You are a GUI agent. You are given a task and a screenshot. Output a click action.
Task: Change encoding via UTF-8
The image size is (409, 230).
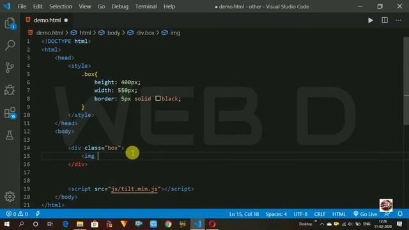(300, 214)
